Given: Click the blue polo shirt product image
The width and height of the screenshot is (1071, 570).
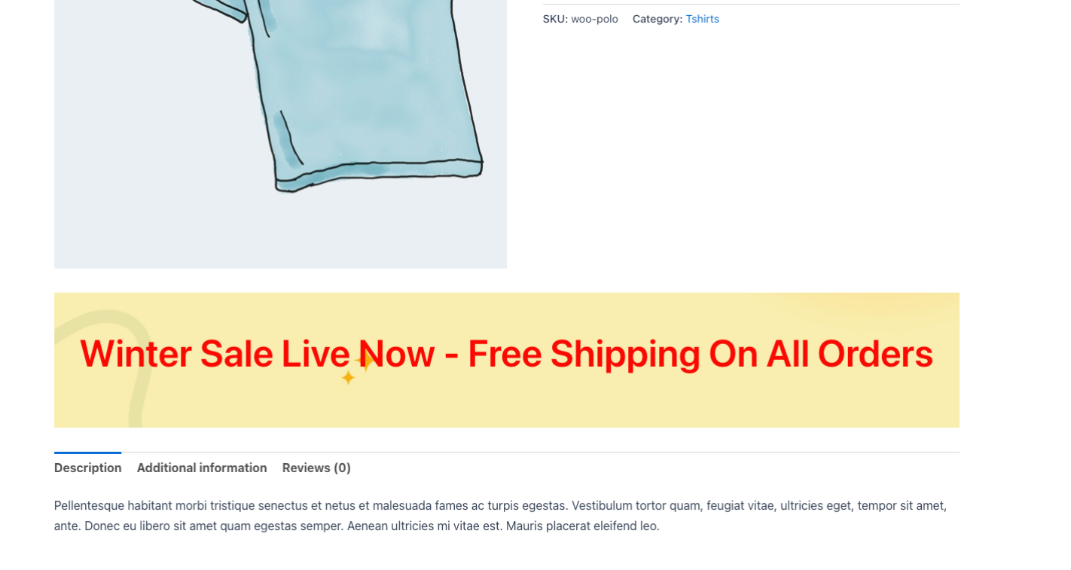Looking at the screenshot, I should click(280, 134).
